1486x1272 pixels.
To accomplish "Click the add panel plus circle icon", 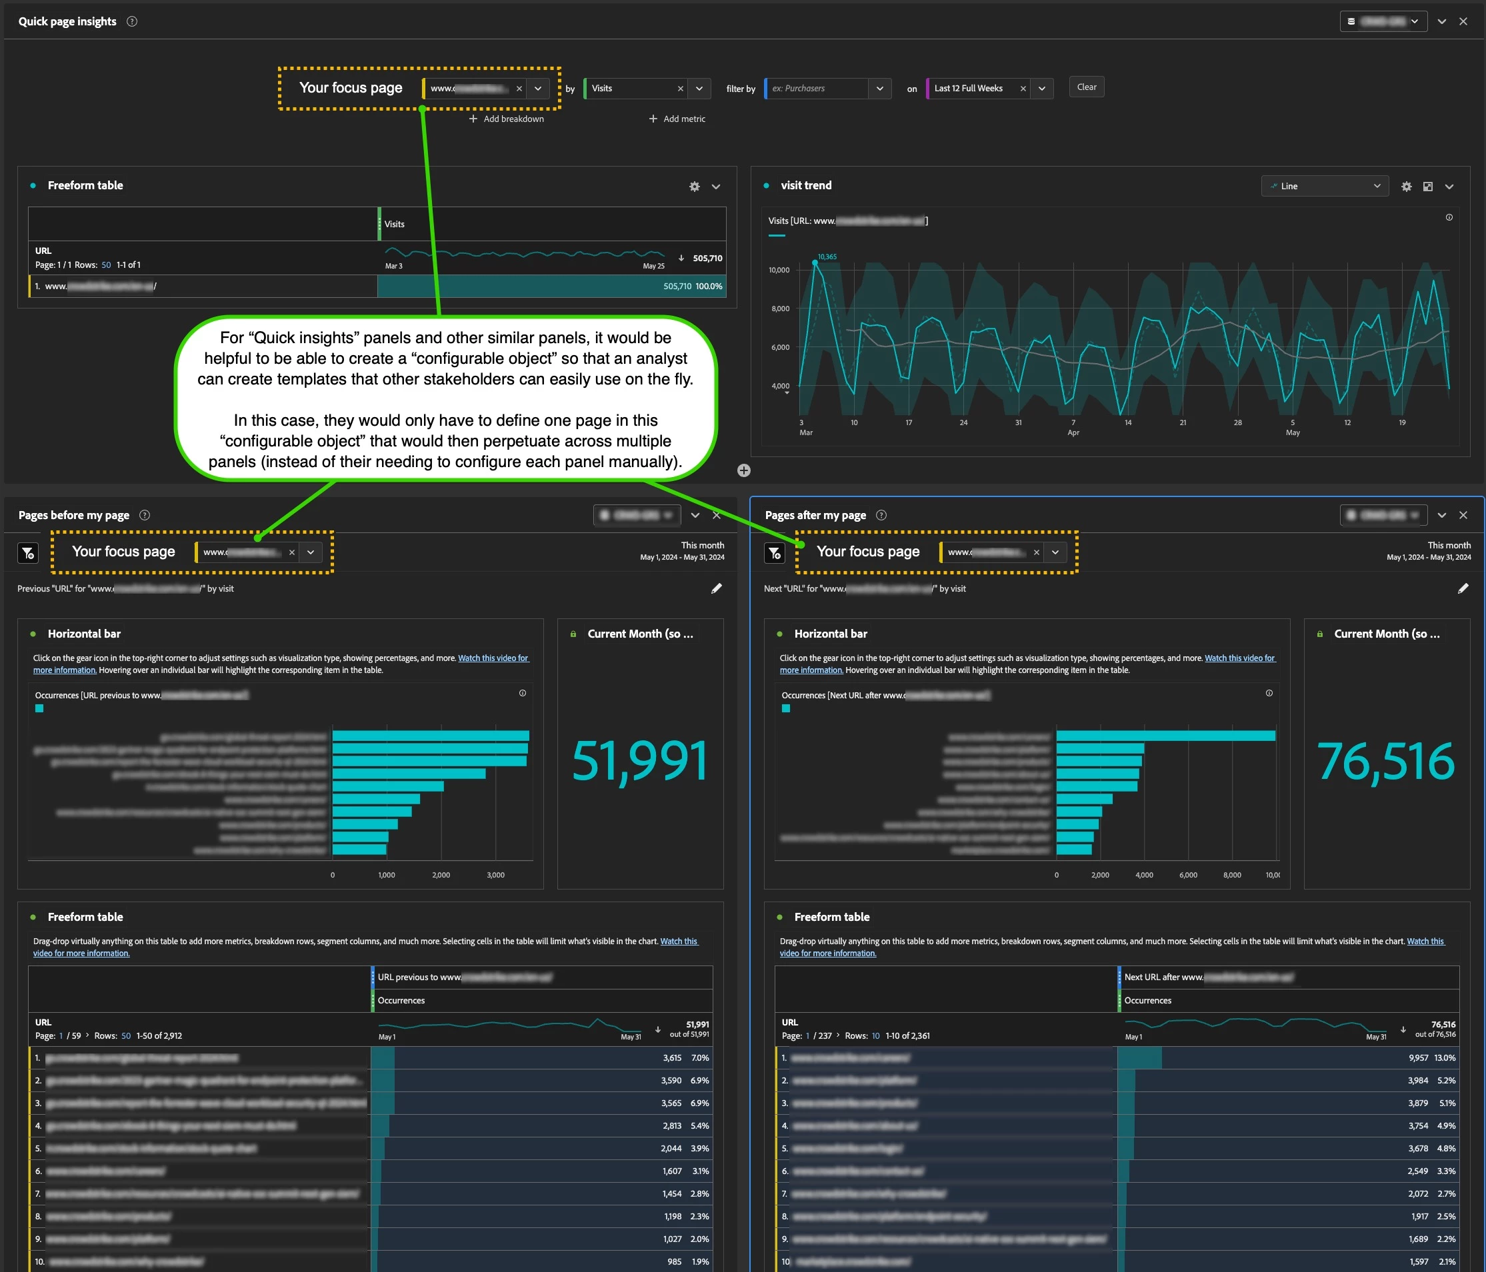I will tap(744, 470).
